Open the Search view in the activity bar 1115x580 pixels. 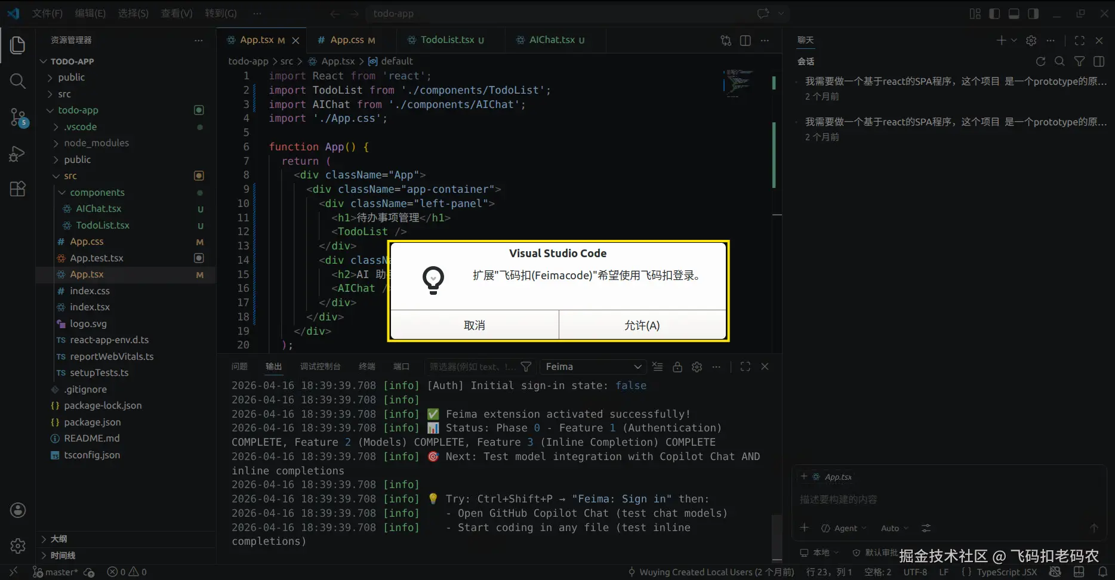18,81
